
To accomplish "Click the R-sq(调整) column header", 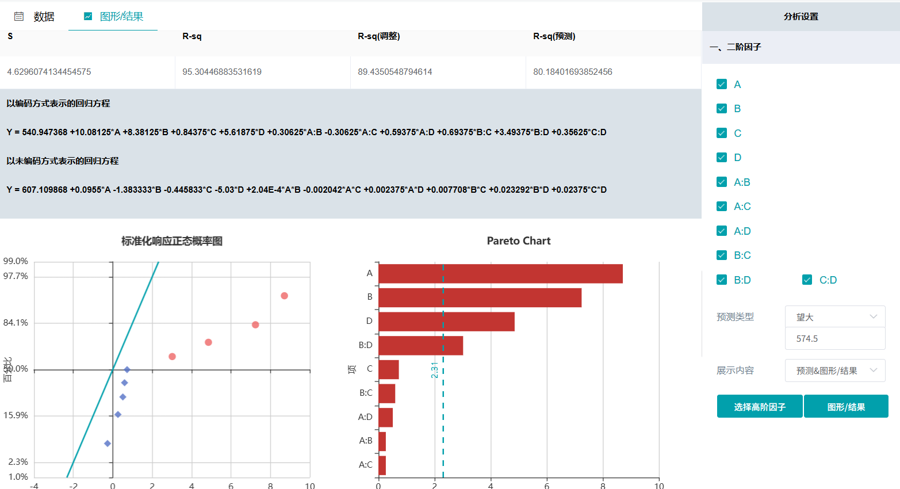I will point(379,36).
